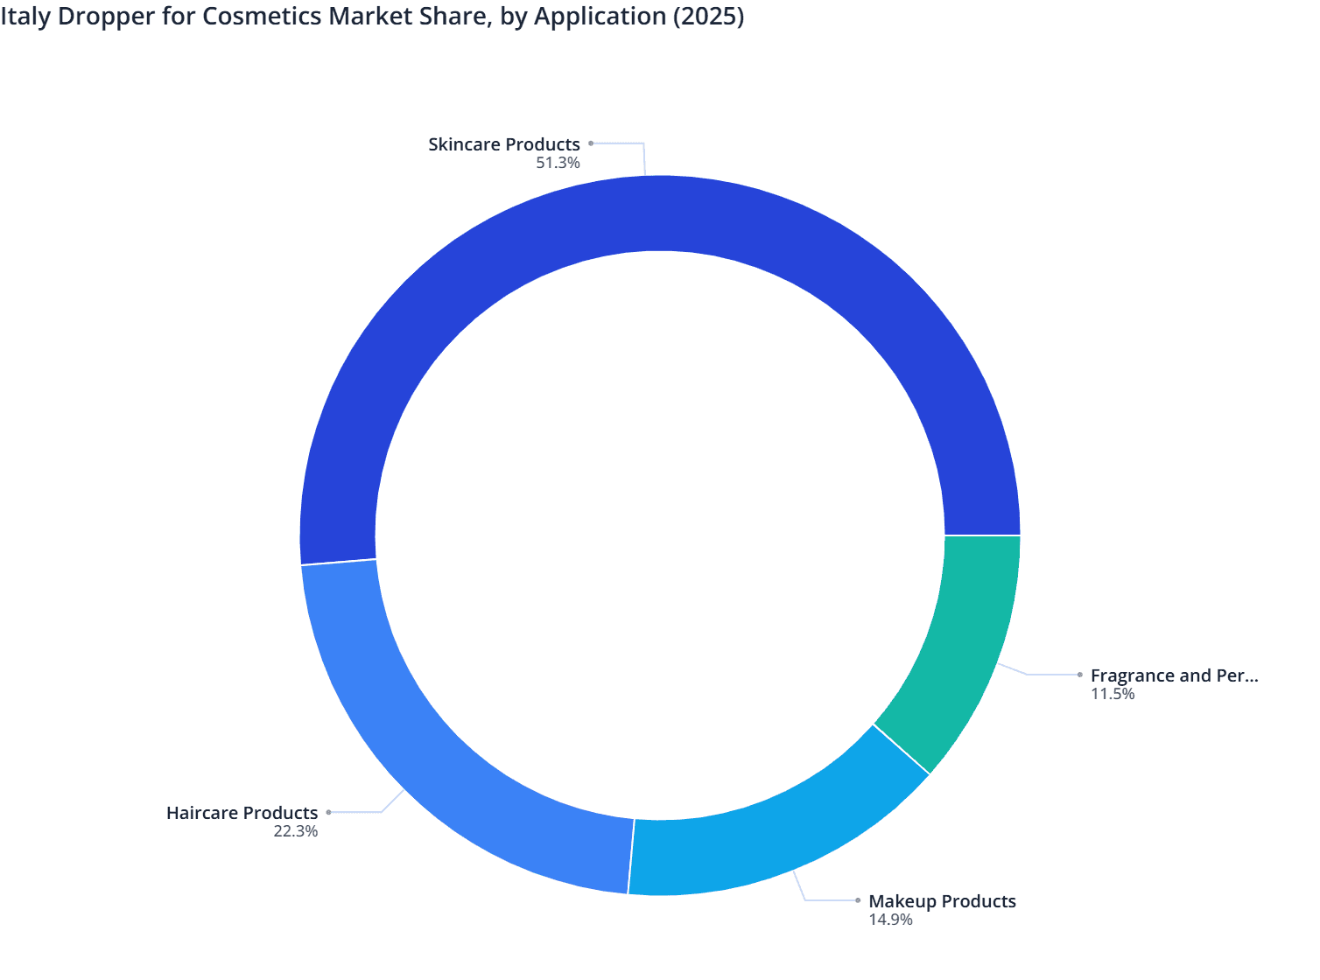Click the 51.3% percentage value
1320x980 pixels.
point(558,163)
